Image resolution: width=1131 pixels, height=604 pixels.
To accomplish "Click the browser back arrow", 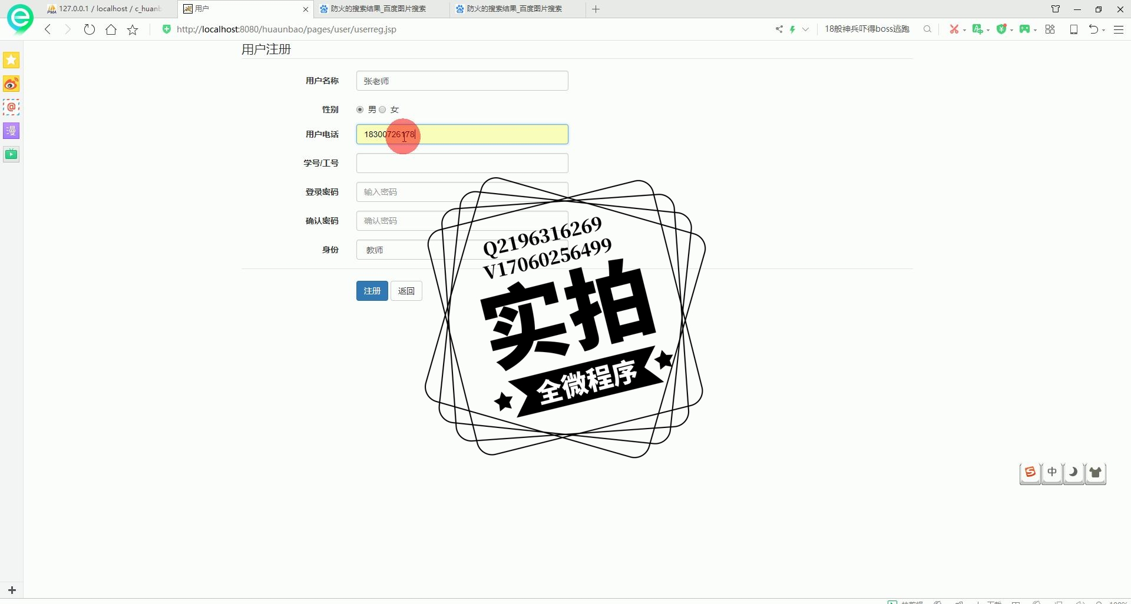I will coord(48,29).
